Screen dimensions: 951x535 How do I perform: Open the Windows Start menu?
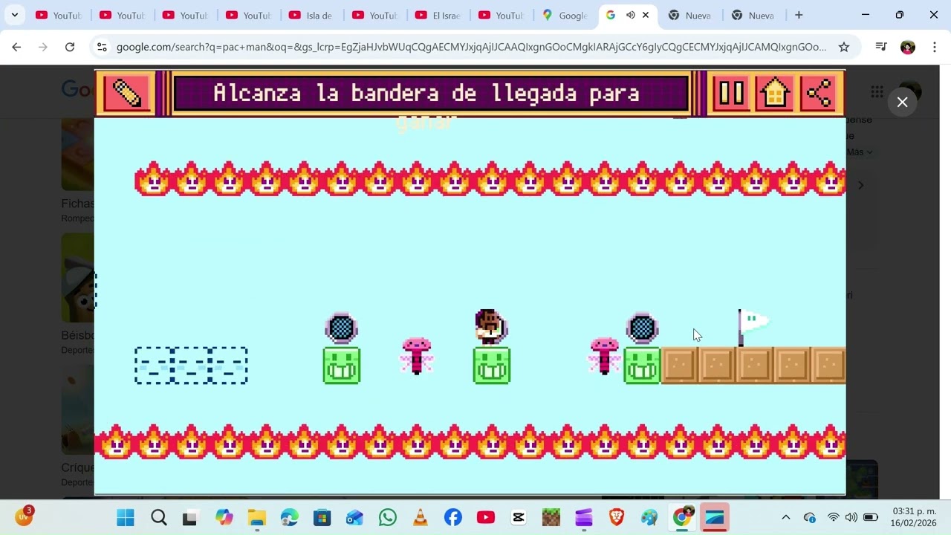(x=126, y=517)
